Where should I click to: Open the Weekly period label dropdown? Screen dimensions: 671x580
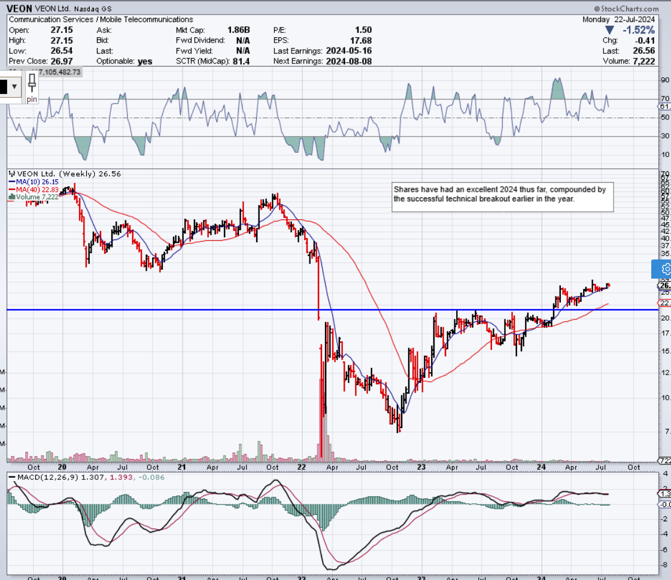coord(78,173)
